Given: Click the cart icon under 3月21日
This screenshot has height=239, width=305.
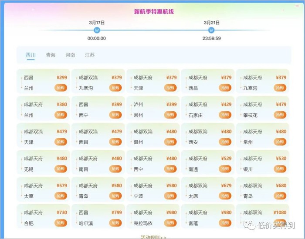Looking at the screenshot, I should 211,30.
